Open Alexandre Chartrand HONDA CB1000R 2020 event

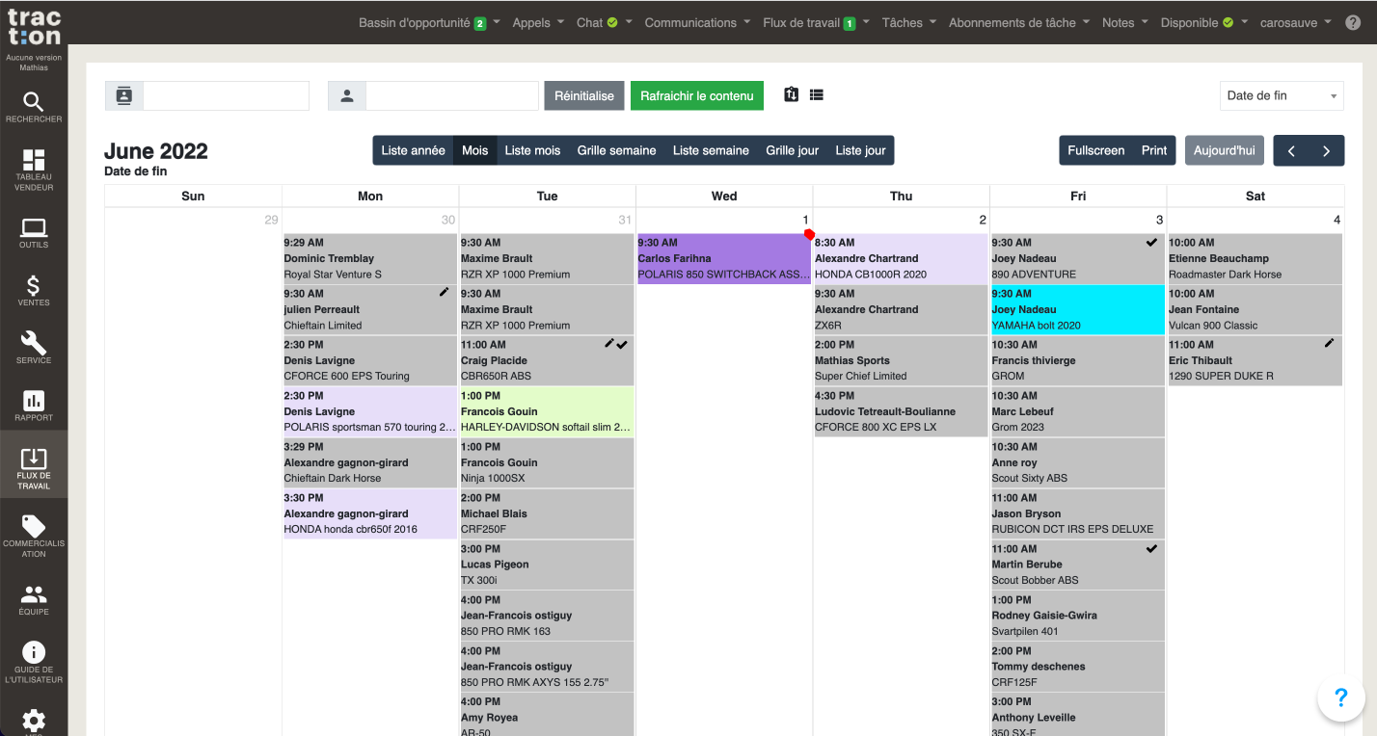point(901,258)
